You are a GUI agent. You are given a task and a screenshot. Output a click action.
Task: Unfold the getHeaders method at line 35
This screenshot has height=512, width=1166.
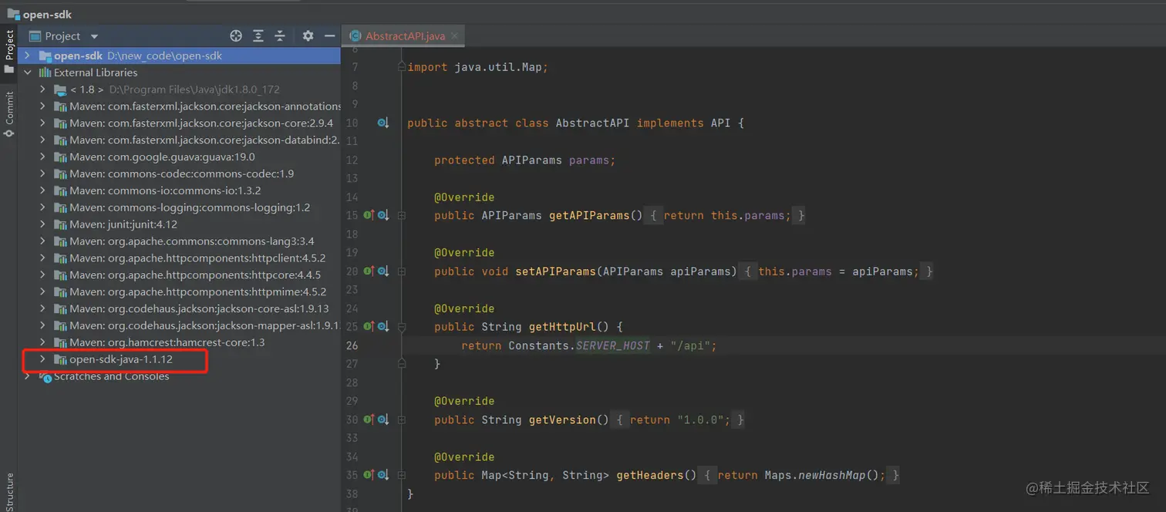(401, 475)
